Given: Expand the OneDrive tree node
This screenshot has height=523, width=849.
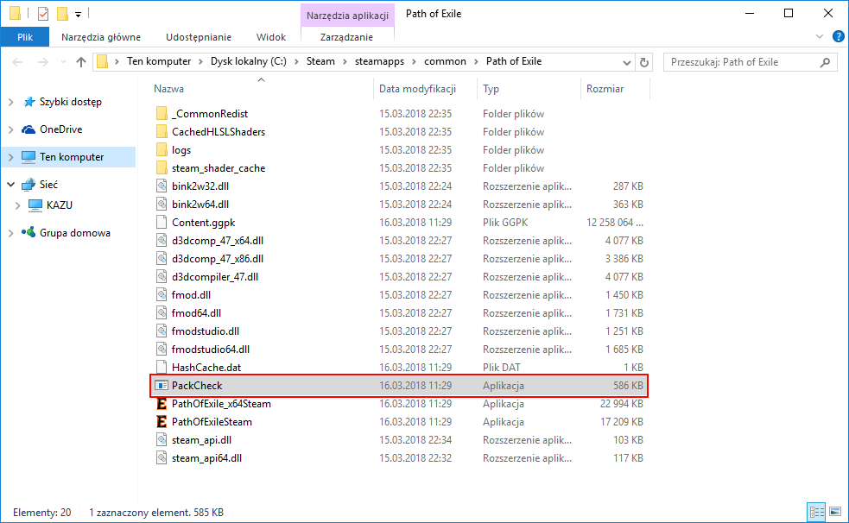Looking at the screenshot, I should tap(11, 129).
